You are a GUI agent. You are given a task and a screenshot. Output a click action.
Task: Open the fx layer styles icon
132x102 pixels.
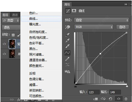click(x=19, y=100)
